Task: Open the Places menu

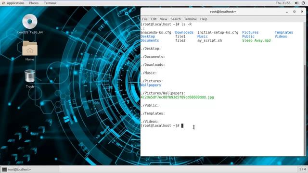Action: (x=34, y=3)
